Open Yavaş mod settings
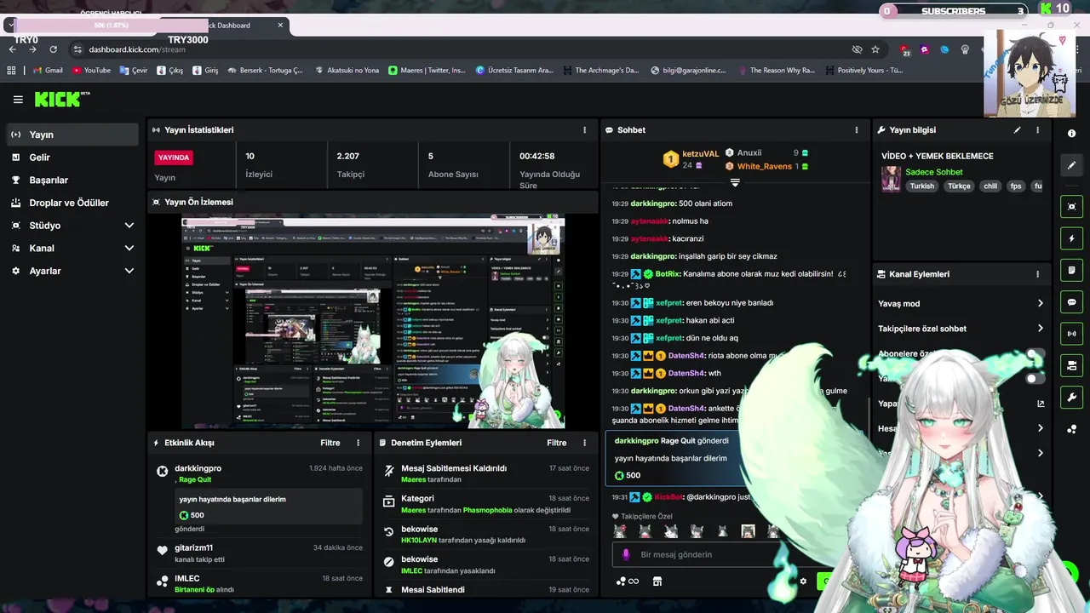This screenshot has width=1090, height=613. coord(961,303)
